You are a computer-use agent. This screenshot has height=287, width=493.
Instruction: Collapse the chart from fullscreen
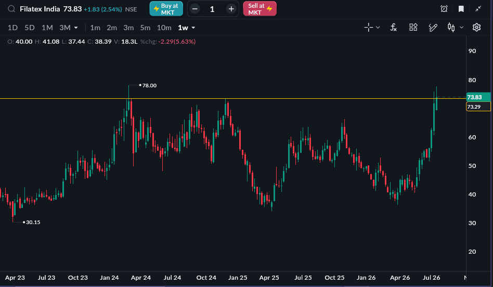point(478,9)
